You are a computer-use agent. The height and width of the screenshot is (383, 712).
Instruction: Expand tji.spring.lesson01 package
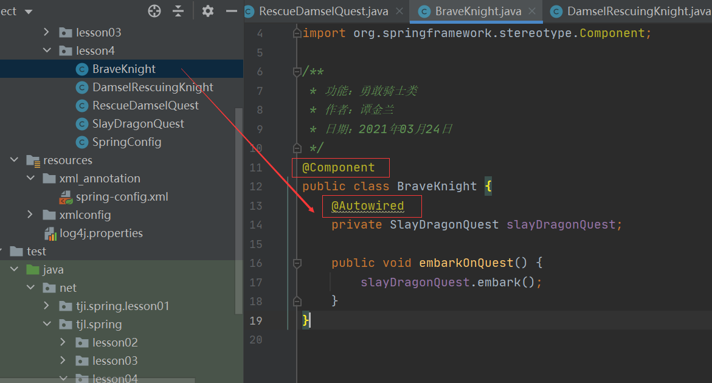46,306
